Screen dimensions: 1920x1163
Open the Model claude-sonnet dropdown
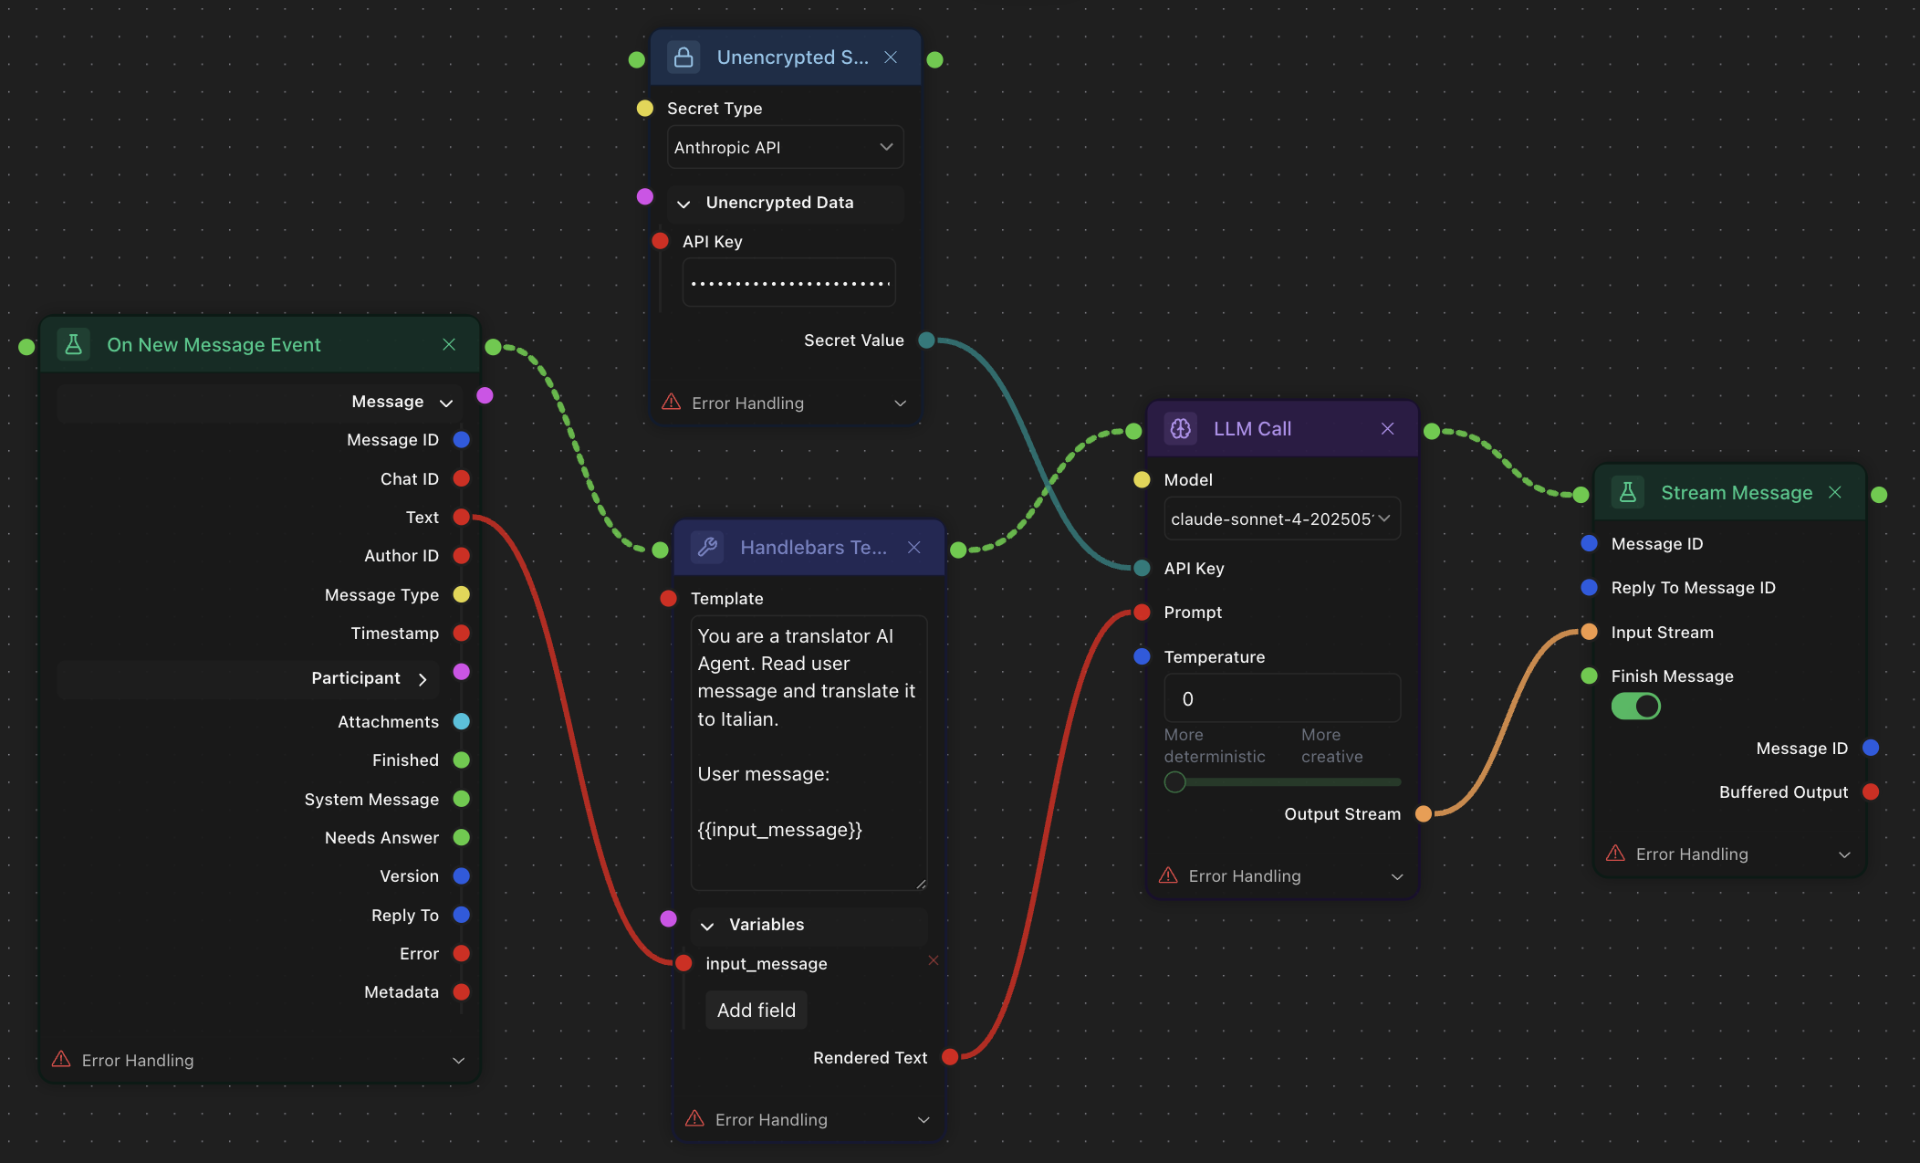pyautogui.click(x=1281, y=519)
